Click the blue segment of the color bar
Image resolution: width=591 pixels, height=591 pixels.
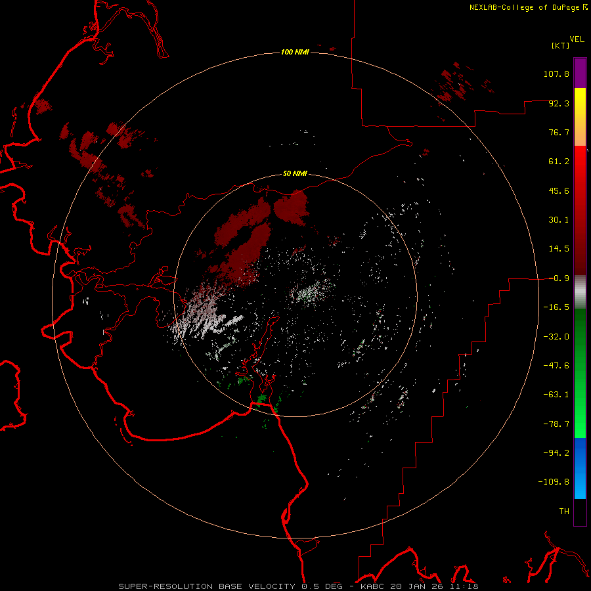580,468
